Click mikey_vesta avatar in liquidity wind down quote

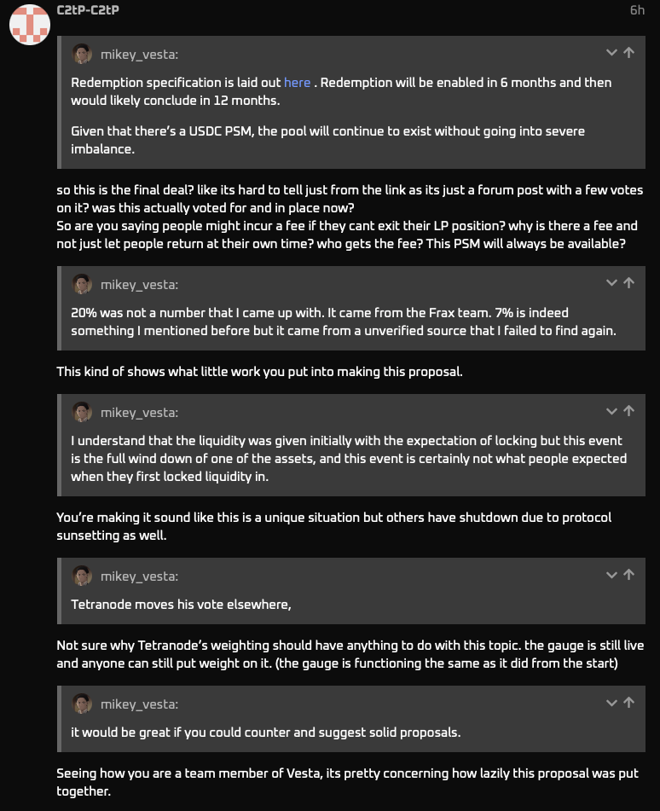coord(82,413)
